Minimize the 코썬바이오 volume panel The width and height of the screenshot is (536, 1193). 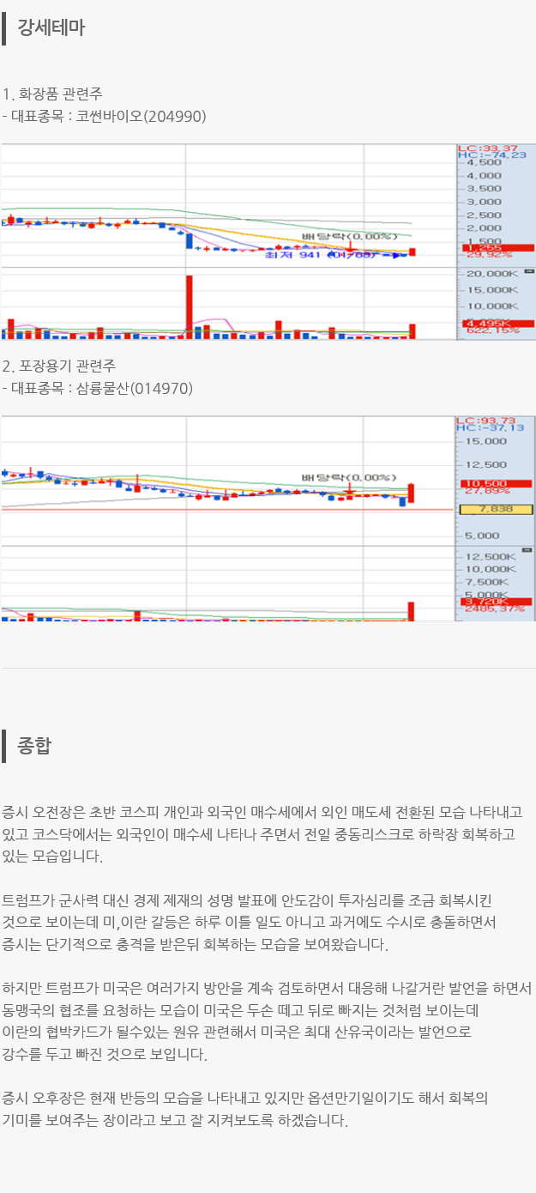pyautogui.click(x=528, y=271)
